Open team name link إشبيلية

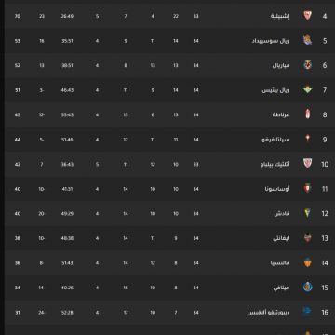[280, 16]
